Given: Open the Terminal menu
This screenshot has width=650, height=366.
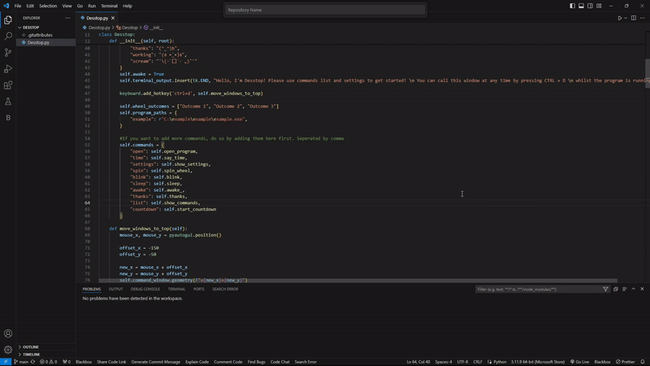Looking at the screenshot, I should 109,7.
